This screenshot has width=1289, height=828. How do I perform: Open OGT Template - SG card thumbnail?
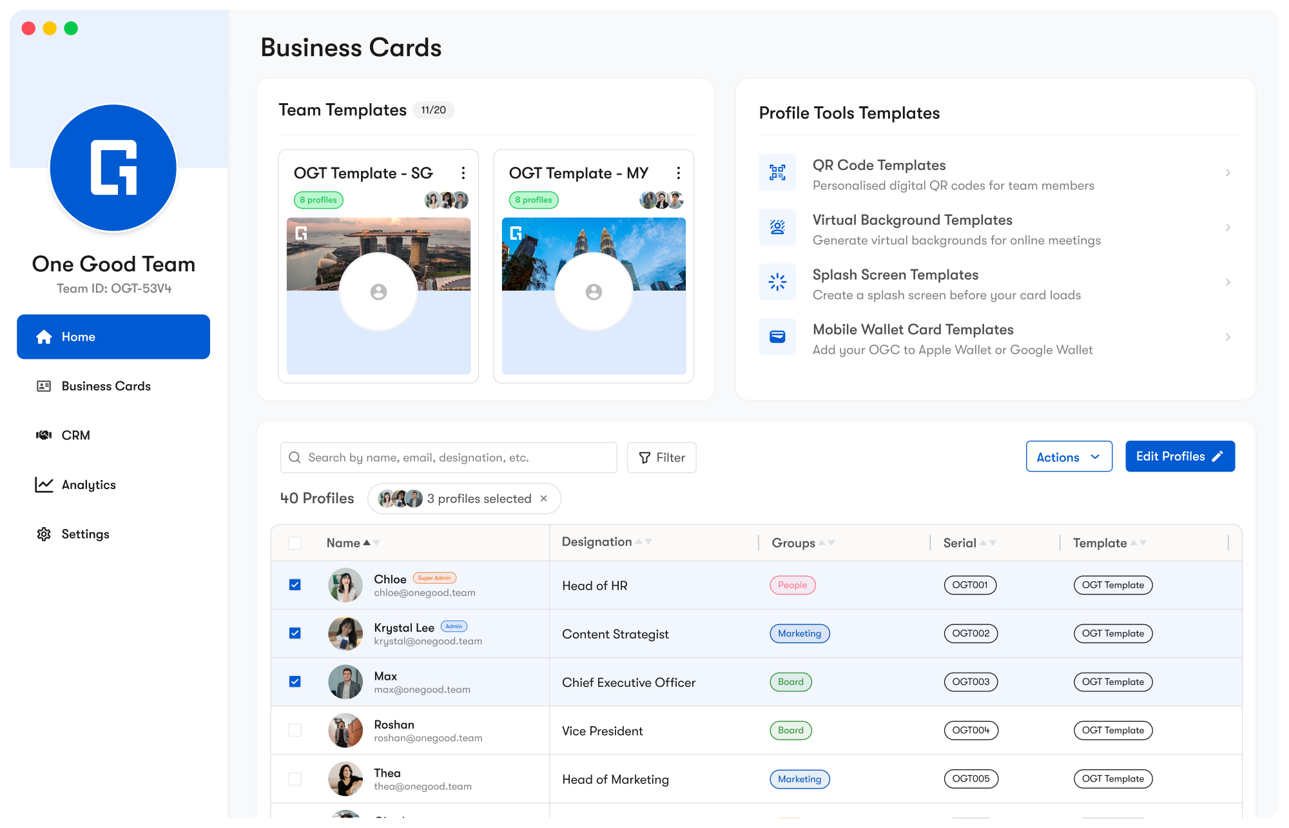tap(378, 296)
